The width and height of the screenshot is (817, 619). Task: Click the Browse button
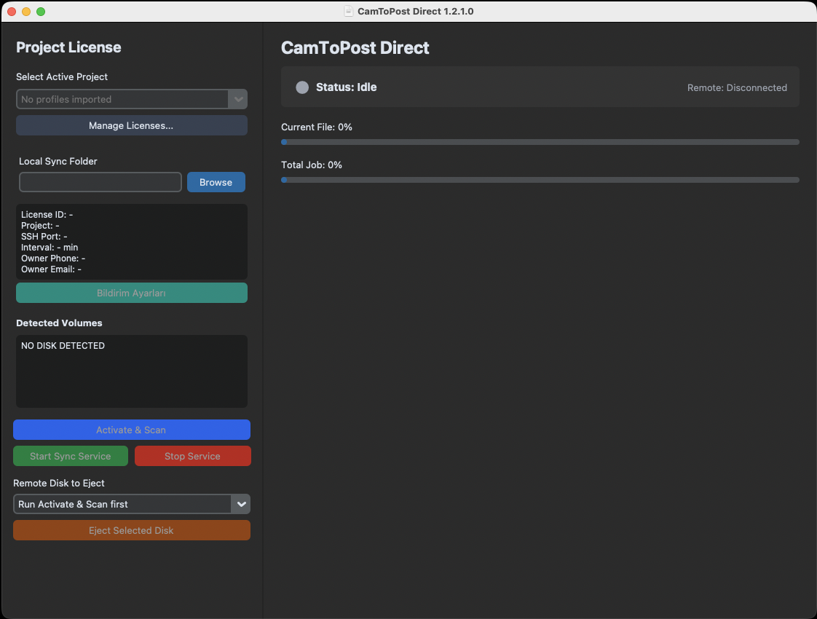click(x=216, y=182)
